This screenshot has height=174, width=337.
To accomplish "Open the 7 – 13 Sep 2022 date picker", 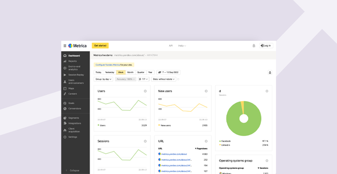I will (168, 73).
